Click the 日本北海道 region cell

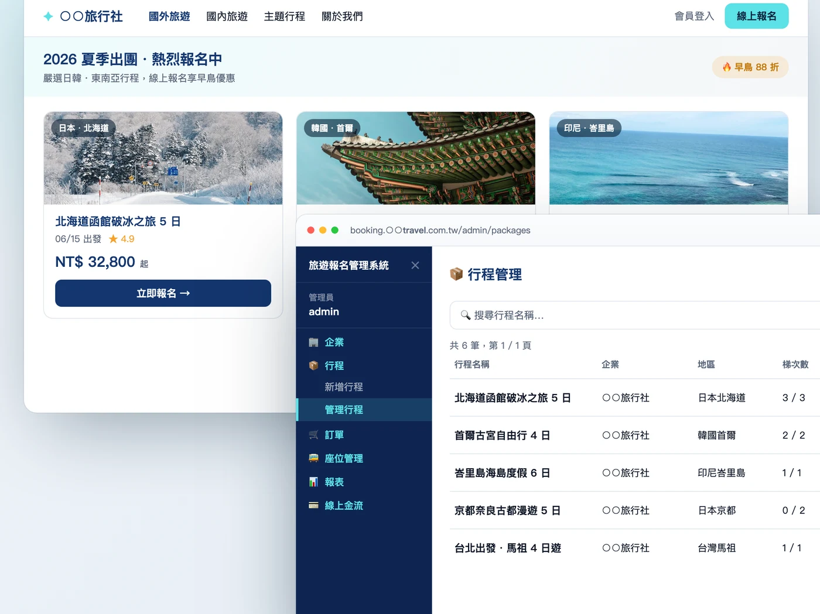(722, 398)
